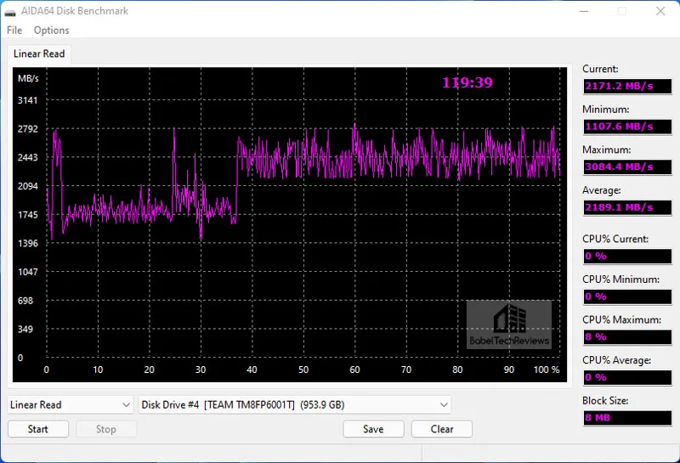Click the CPU% Current 0 % value

[627, 257]
